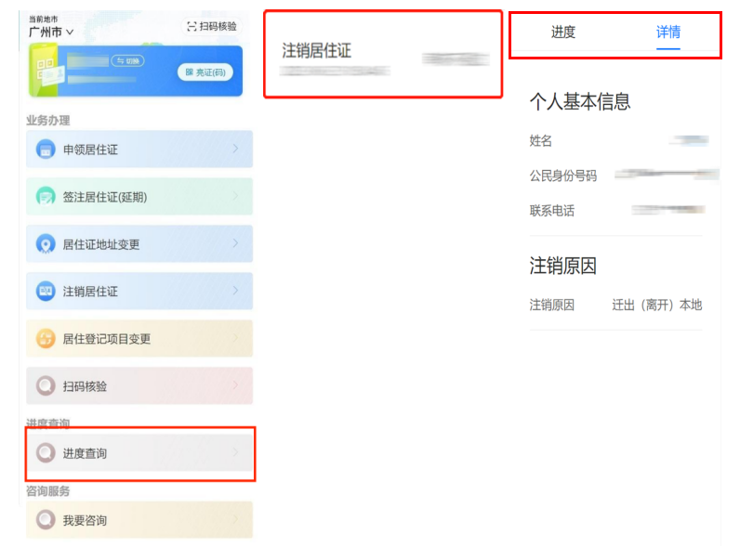Tap the 居住登记项目变更 orange icon

[x=46, y=339]
